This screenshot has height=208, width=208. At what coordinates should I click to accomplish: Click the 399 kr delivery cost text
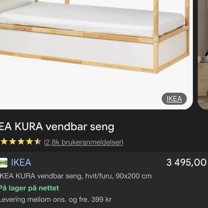pyautogui.click(x=101, y=200)
